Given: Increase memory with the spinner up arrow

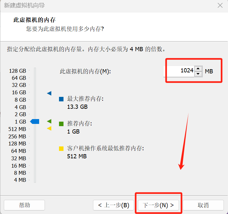Looking at the screenshot, I should [198, 69].
